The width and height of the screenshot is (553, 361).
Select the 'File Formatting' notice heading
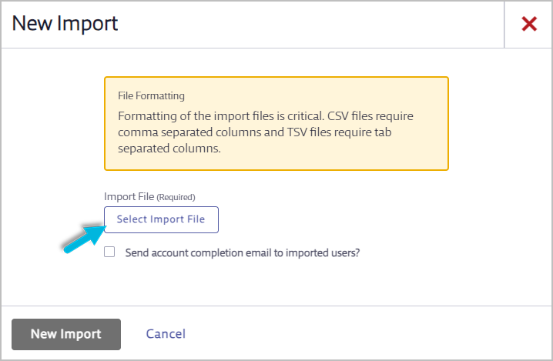pos(151,96)
